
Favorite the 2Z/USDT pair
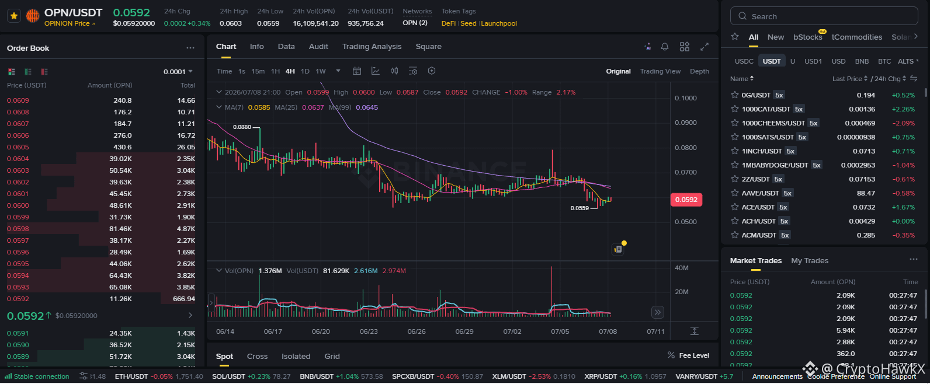(x=735, y=179)
